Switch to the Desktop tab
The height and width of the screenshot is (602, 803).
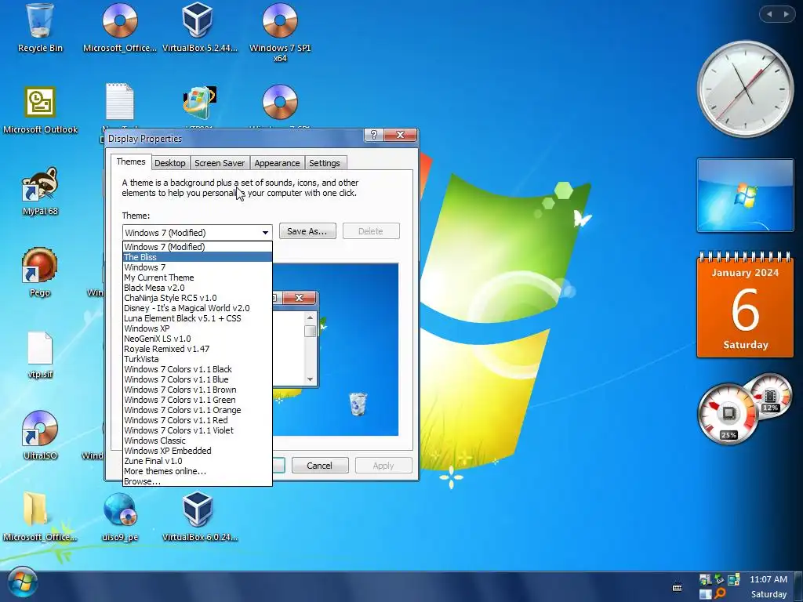tap(170, 163)
